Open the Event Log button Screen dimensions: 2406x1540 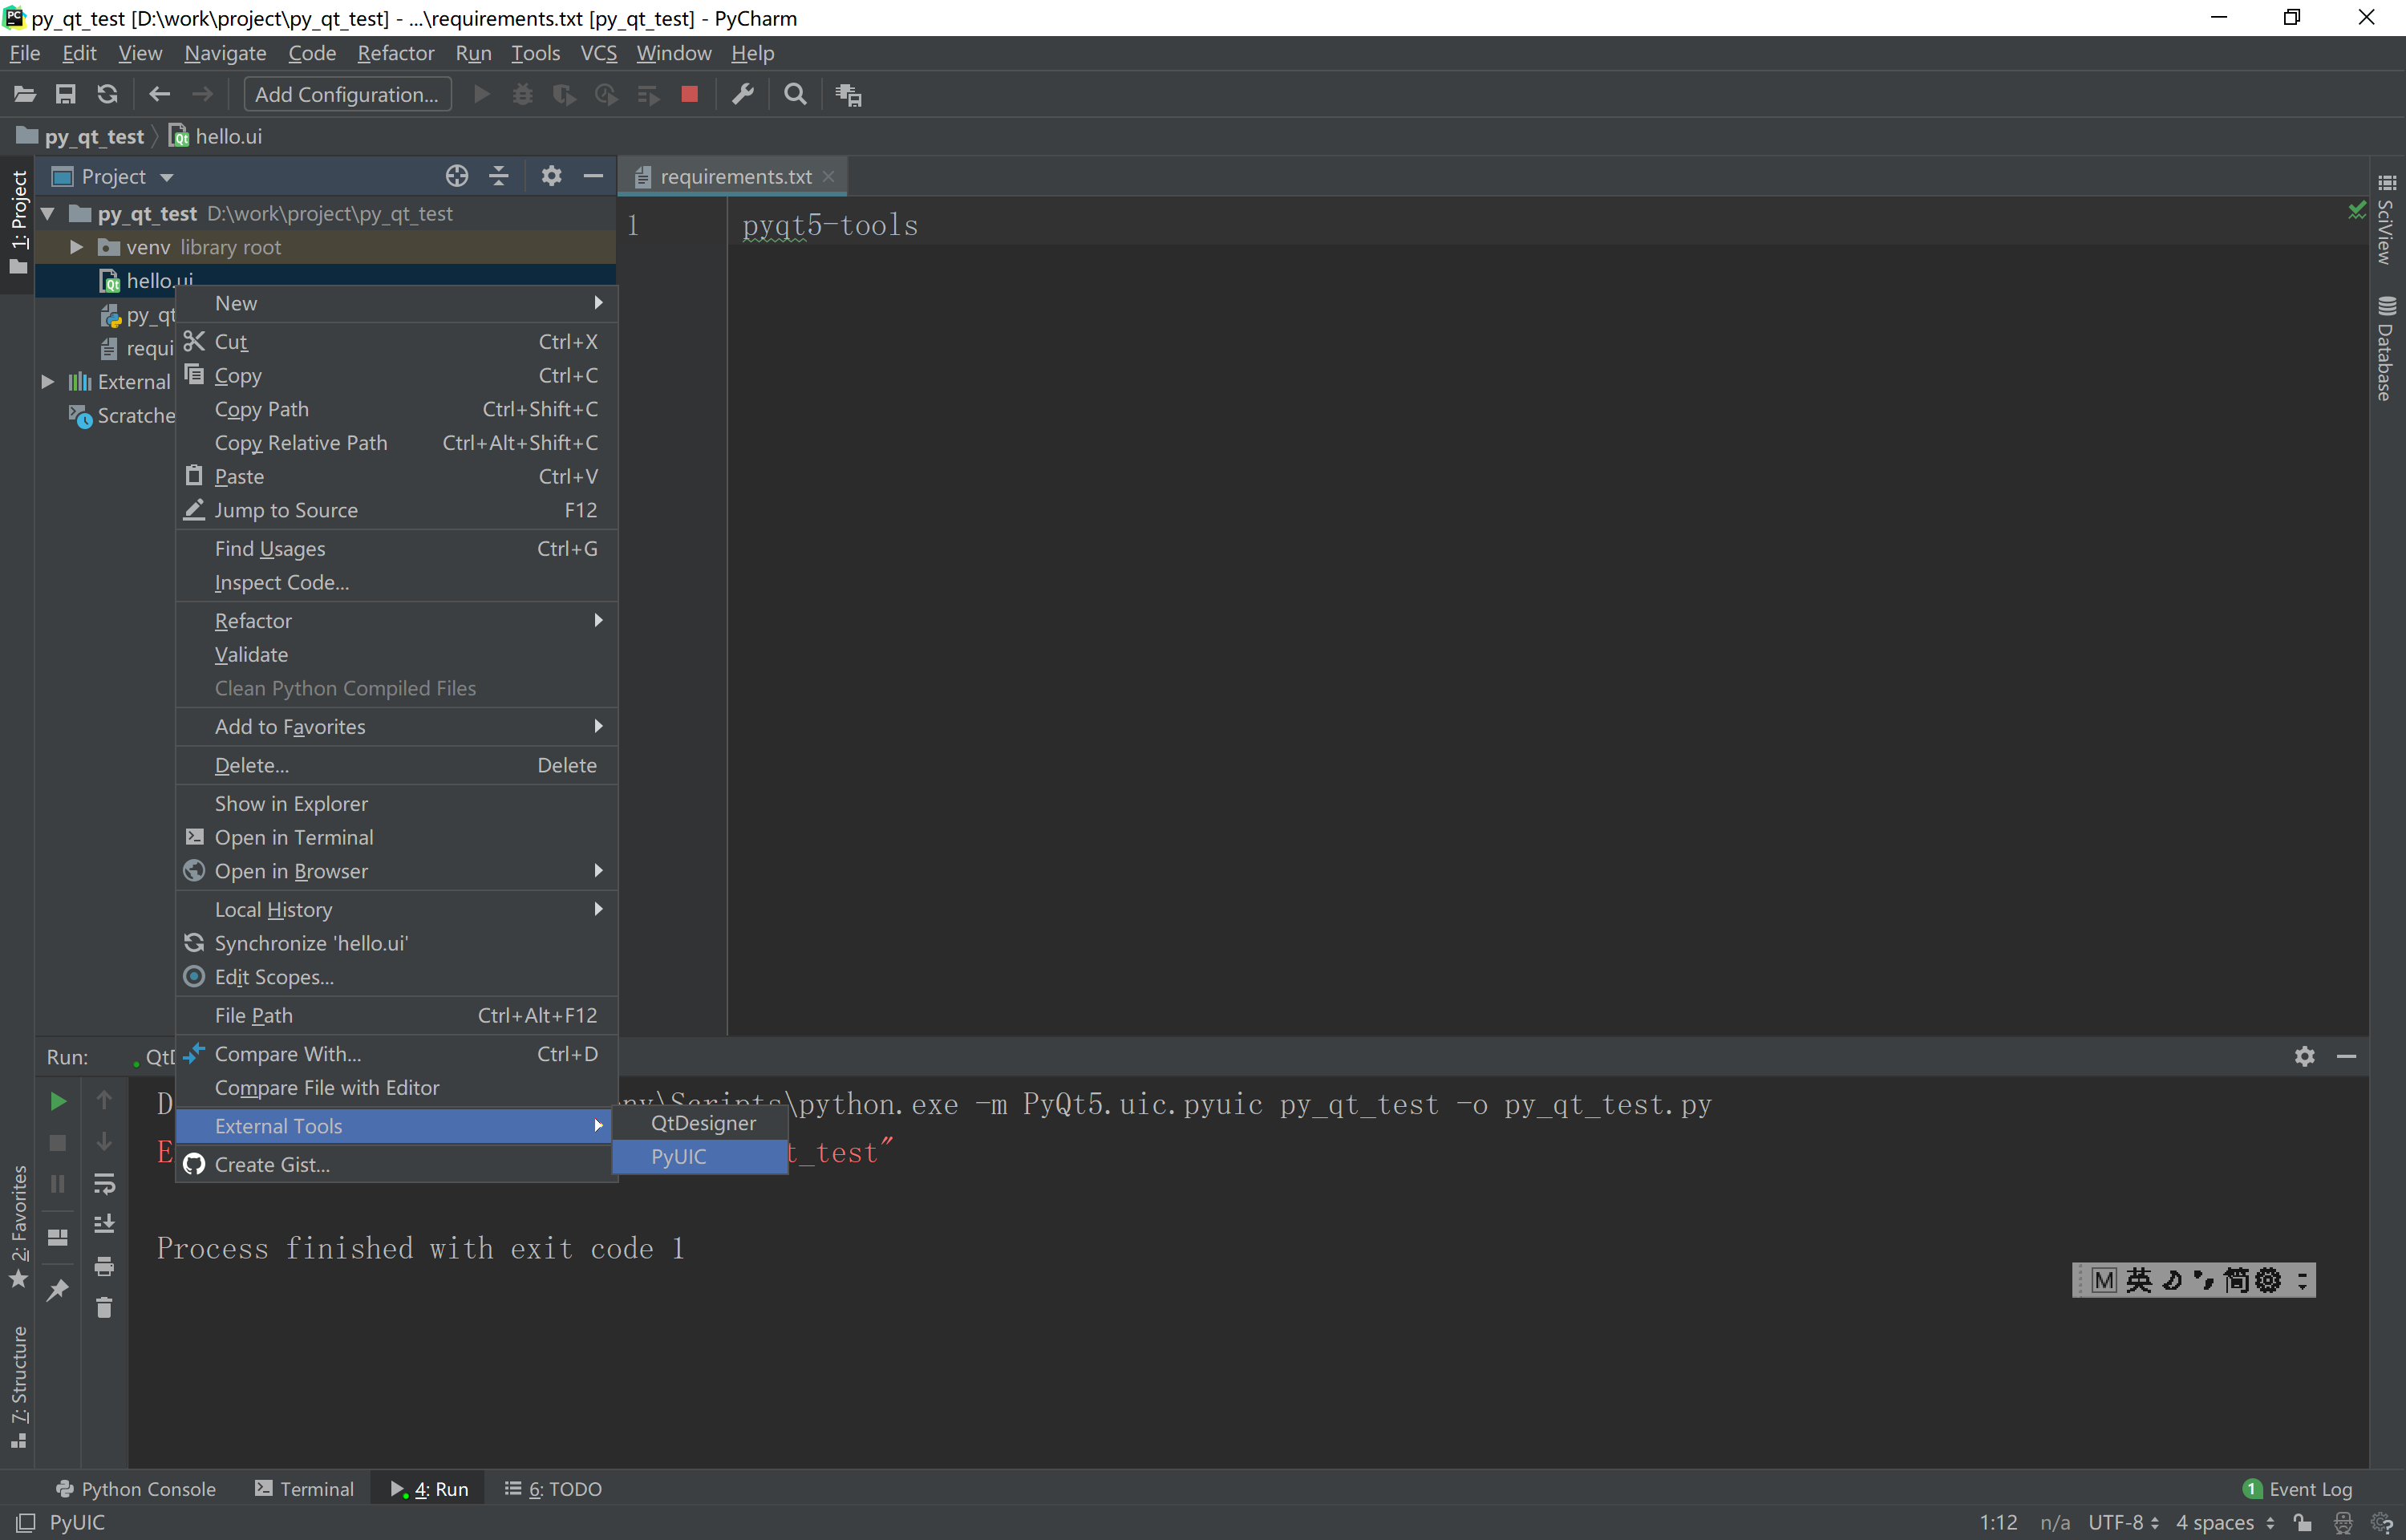pos(2298,1489)
